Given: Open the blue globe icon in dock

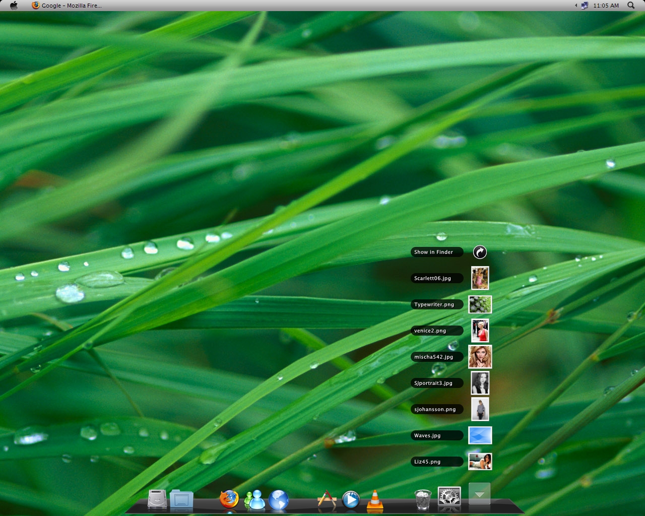Looking at the screenshot, I should click(x=278, y=500).
